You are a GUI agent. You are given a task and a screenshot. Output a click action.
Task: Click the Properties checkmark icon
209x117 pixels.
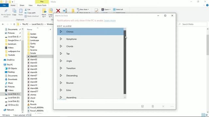[97, 11]
